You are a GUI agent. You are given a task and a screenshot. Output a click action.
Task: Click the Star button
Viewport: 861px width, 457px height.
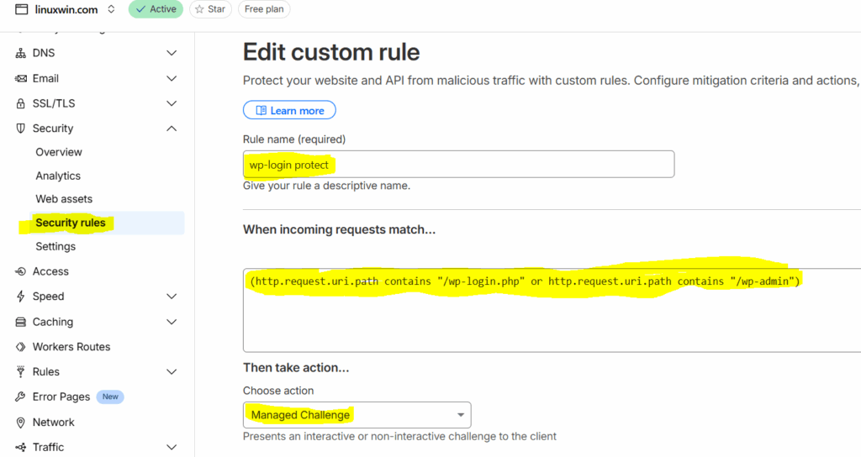click(x=210, y=9)
